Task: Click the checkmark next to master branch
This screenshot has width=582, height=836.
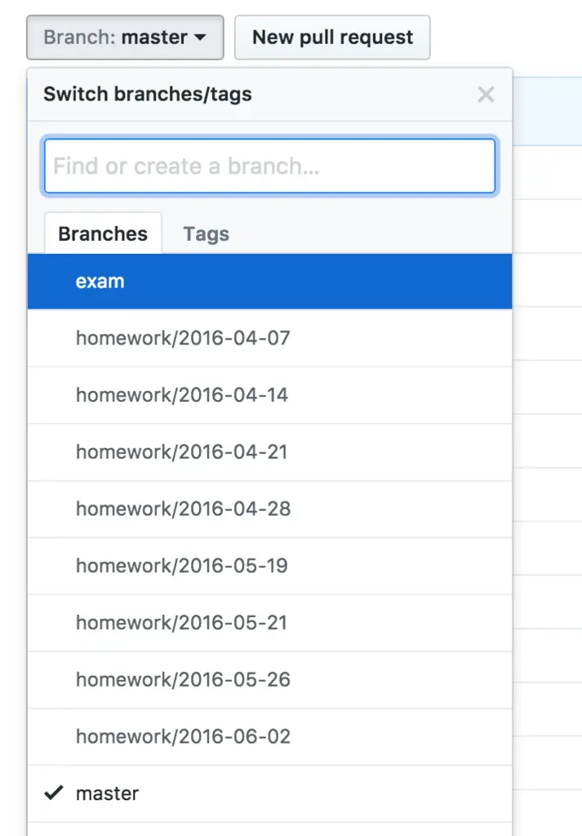Action: coord(54,792)
